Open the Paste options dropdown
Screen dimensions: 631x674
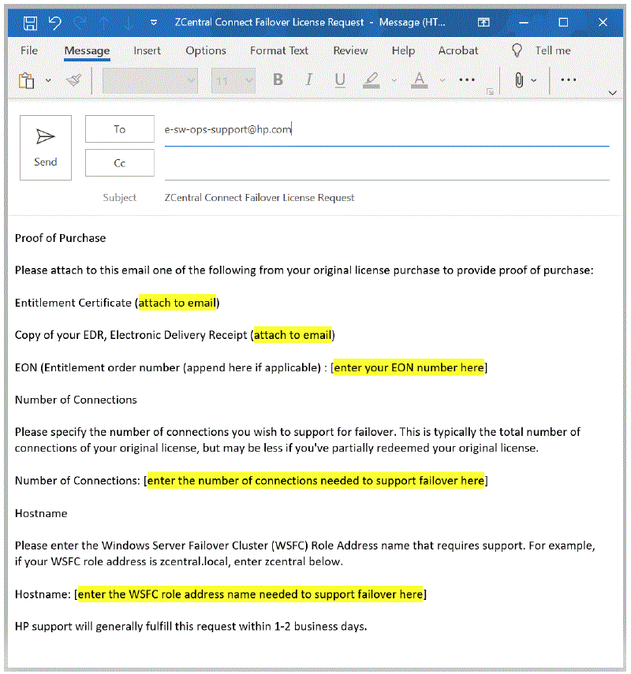[x=46, y=80]
